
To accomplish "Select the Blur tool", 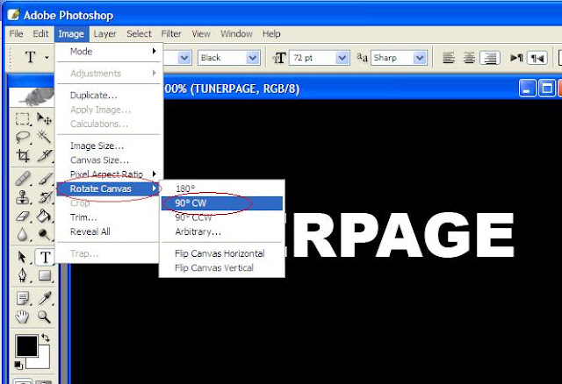I will (x=23, y=234).
